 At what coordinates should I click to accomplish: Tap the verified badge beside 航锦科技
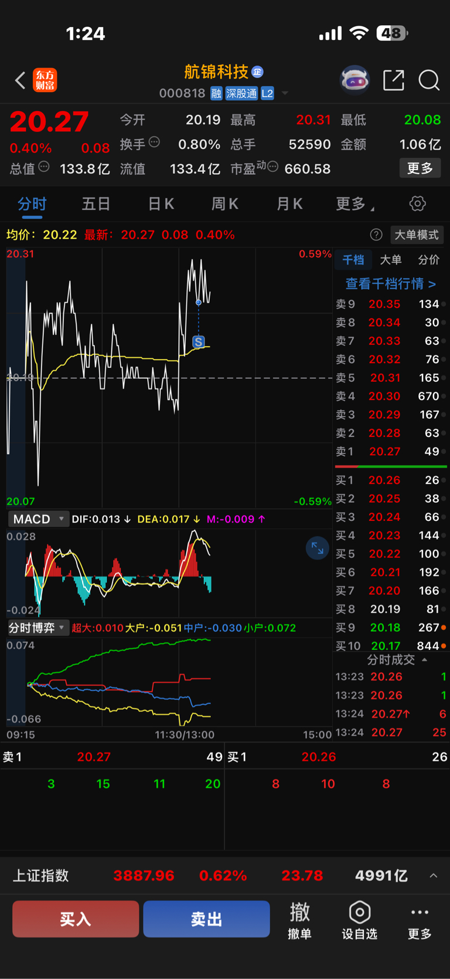[257, 72]
